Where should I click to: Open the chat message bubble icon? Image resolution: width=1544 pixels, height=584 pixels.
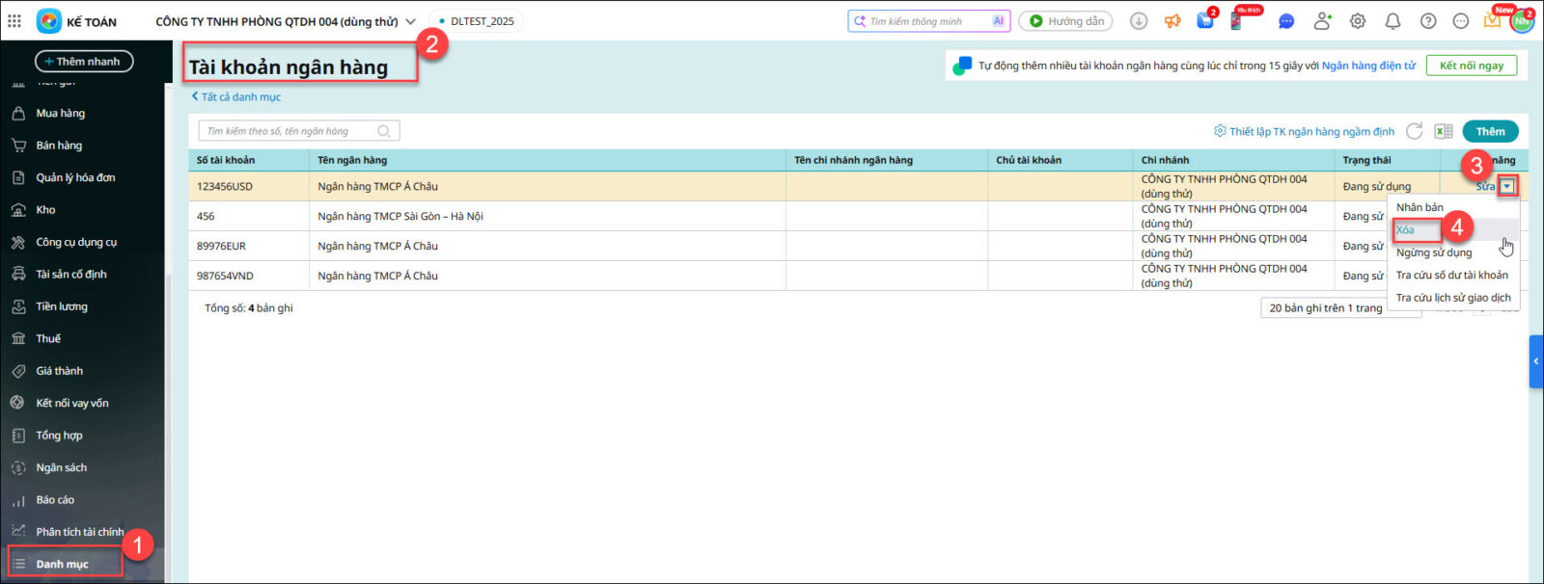pos(1286,21)
